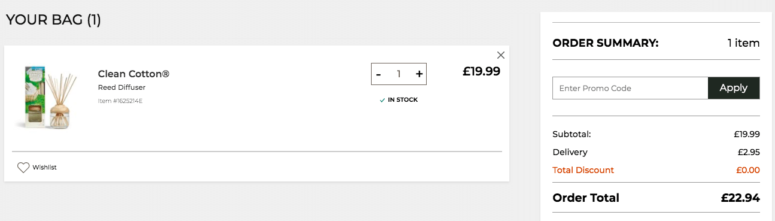This screenshot has width=775, height=221.
Task: Click the Your Bag (1) heading
Action: (x=53, y=20)
